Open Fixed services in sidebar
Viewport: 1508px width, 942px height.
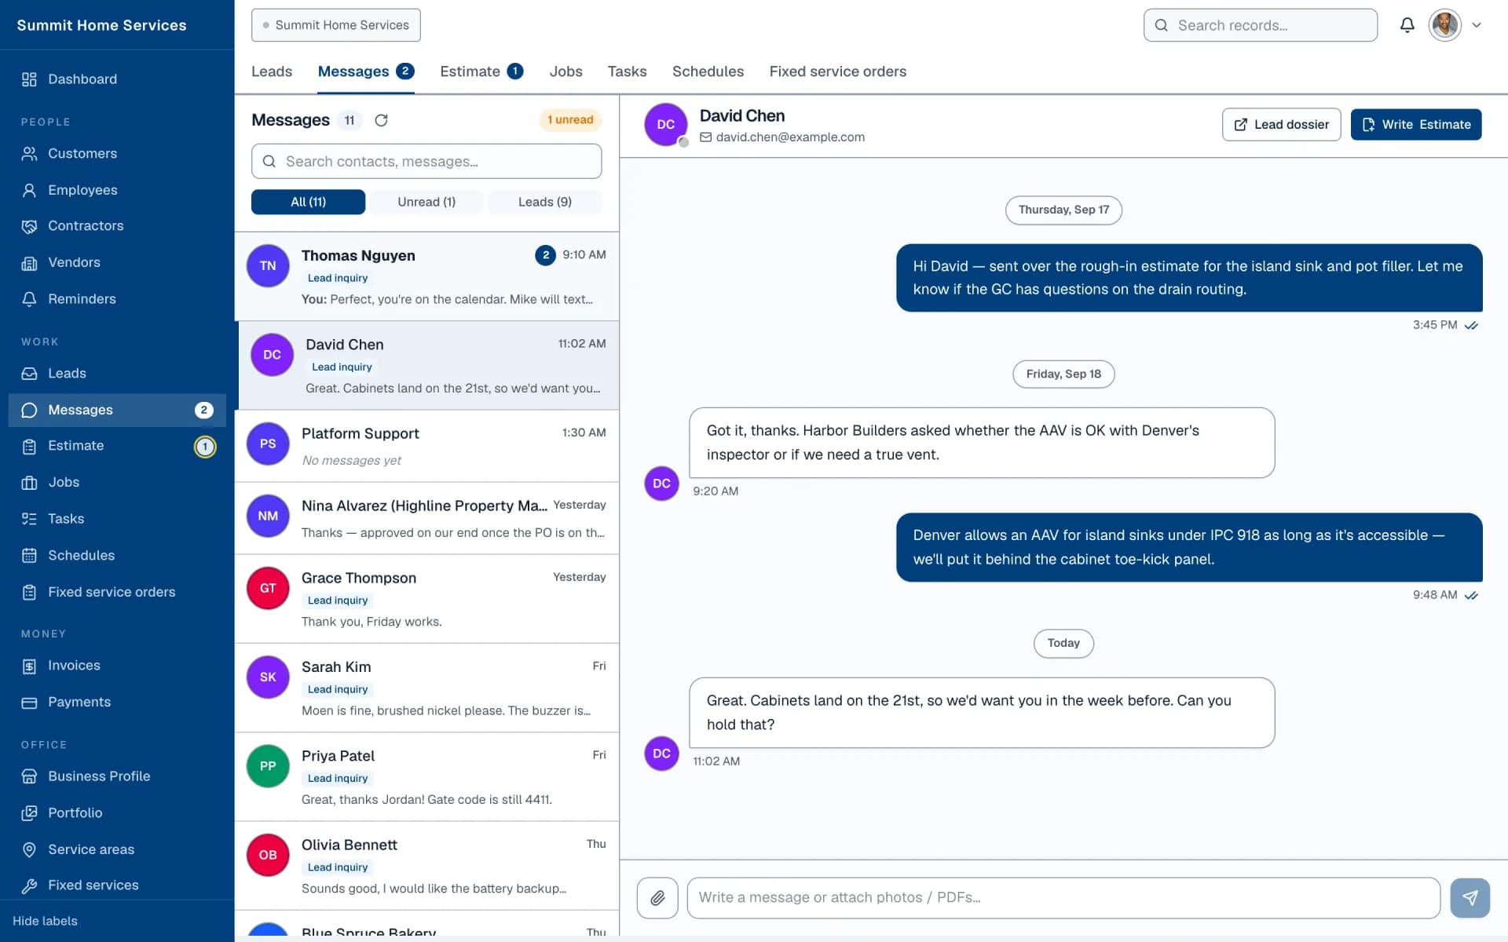click(x=117, y=885)
